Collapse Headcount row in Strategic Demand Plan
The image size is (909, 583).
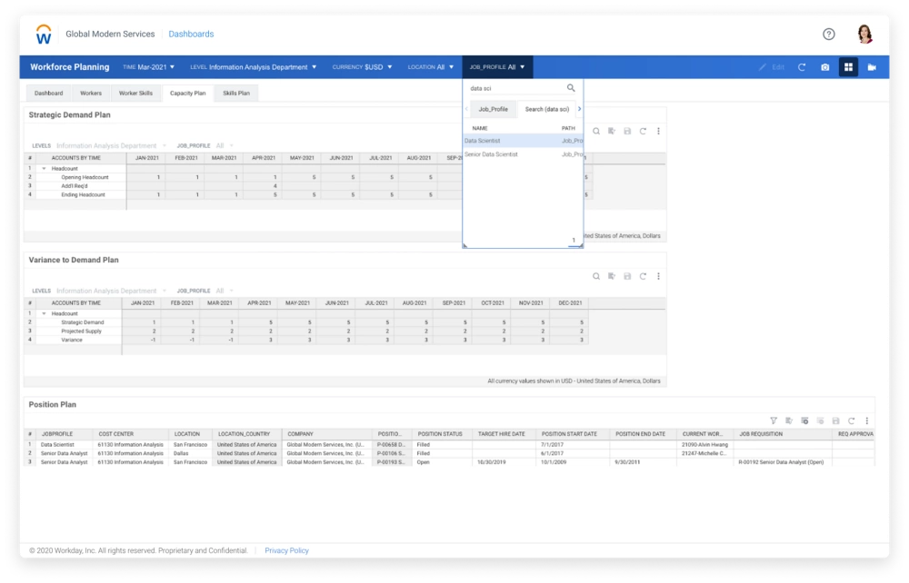[x=44, y=168]
